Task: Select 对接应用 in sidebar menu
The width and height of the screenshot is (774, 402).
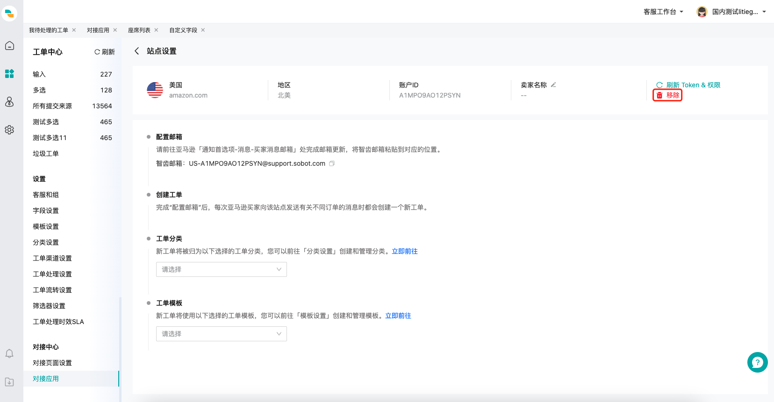Action: point(71,379)
